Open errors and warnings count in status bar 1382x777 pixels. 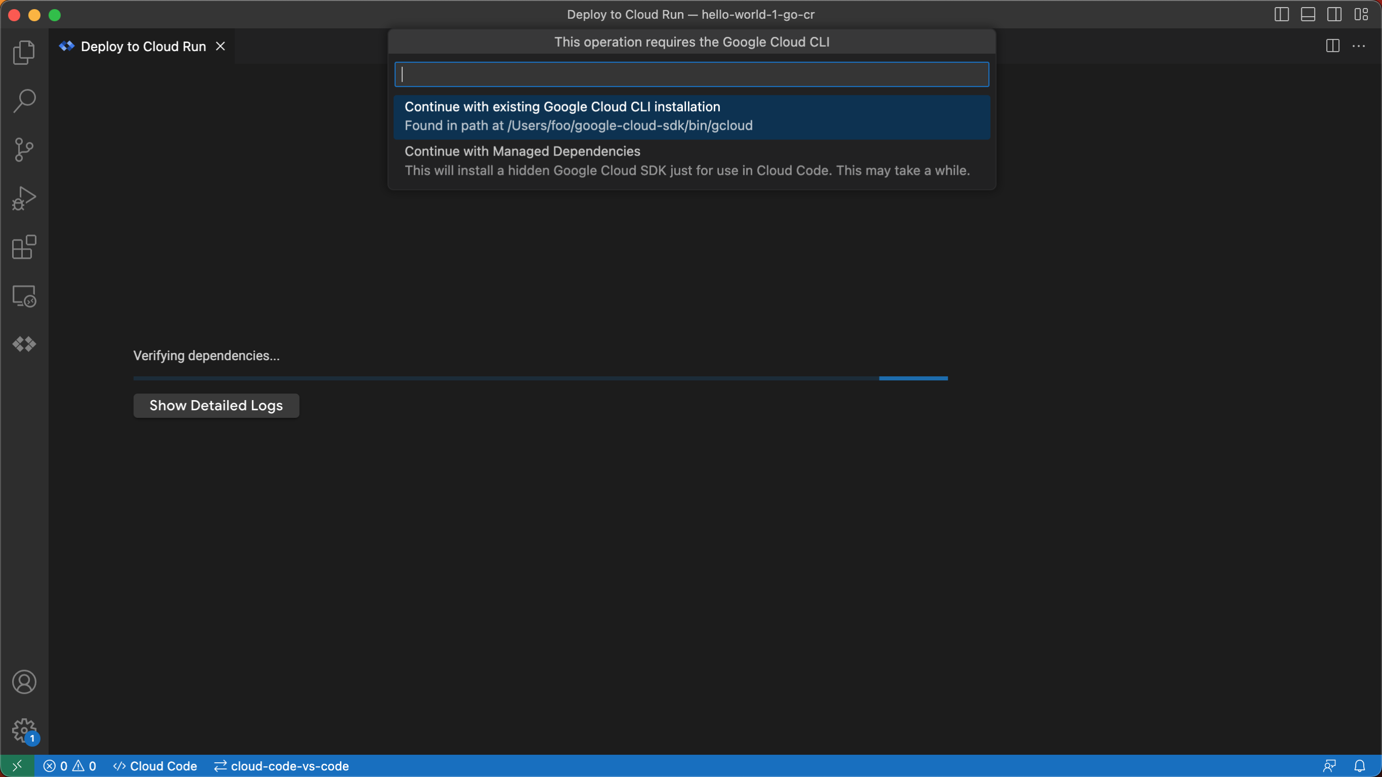coord(70,766)
